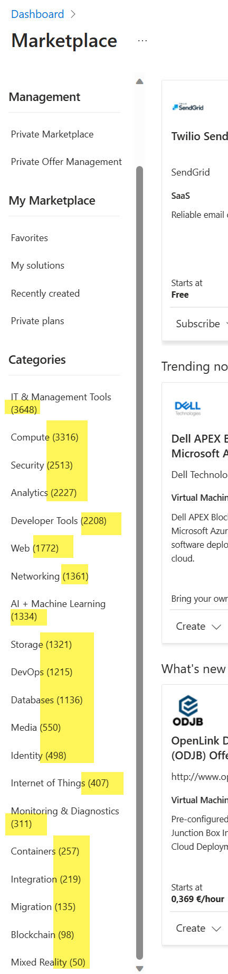228x974 pixels.
Task: Select the Blockchain category
Action: click(x=43, y=934)
